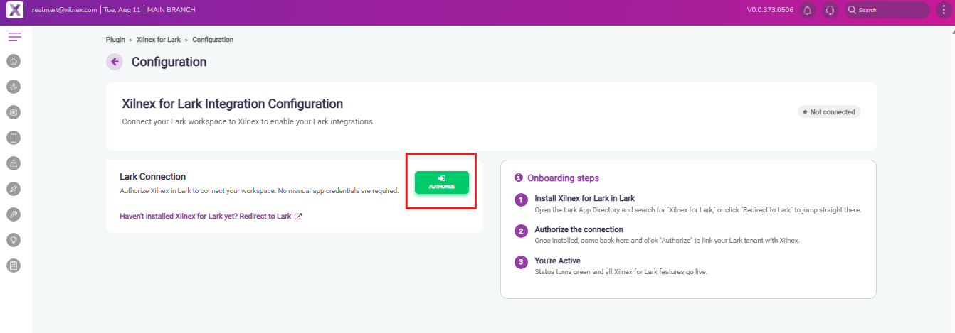Open the pen icon in sidebar
Screen dimensions: 955x333
13,189
